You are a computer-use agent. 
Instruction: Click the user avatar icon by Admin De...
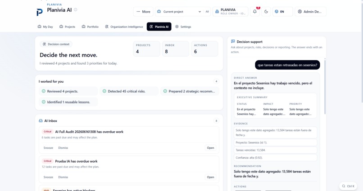click(x=300, y=12)
